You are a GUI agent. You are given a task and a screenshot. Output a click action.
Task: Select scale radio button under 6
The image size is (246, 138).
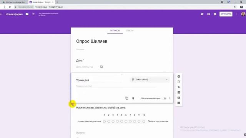pos(126,122)
